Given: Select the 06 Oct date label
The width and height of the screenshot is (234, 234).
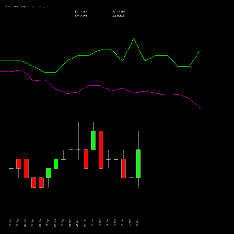Looking at the screenshot, I should coord(85,223).
